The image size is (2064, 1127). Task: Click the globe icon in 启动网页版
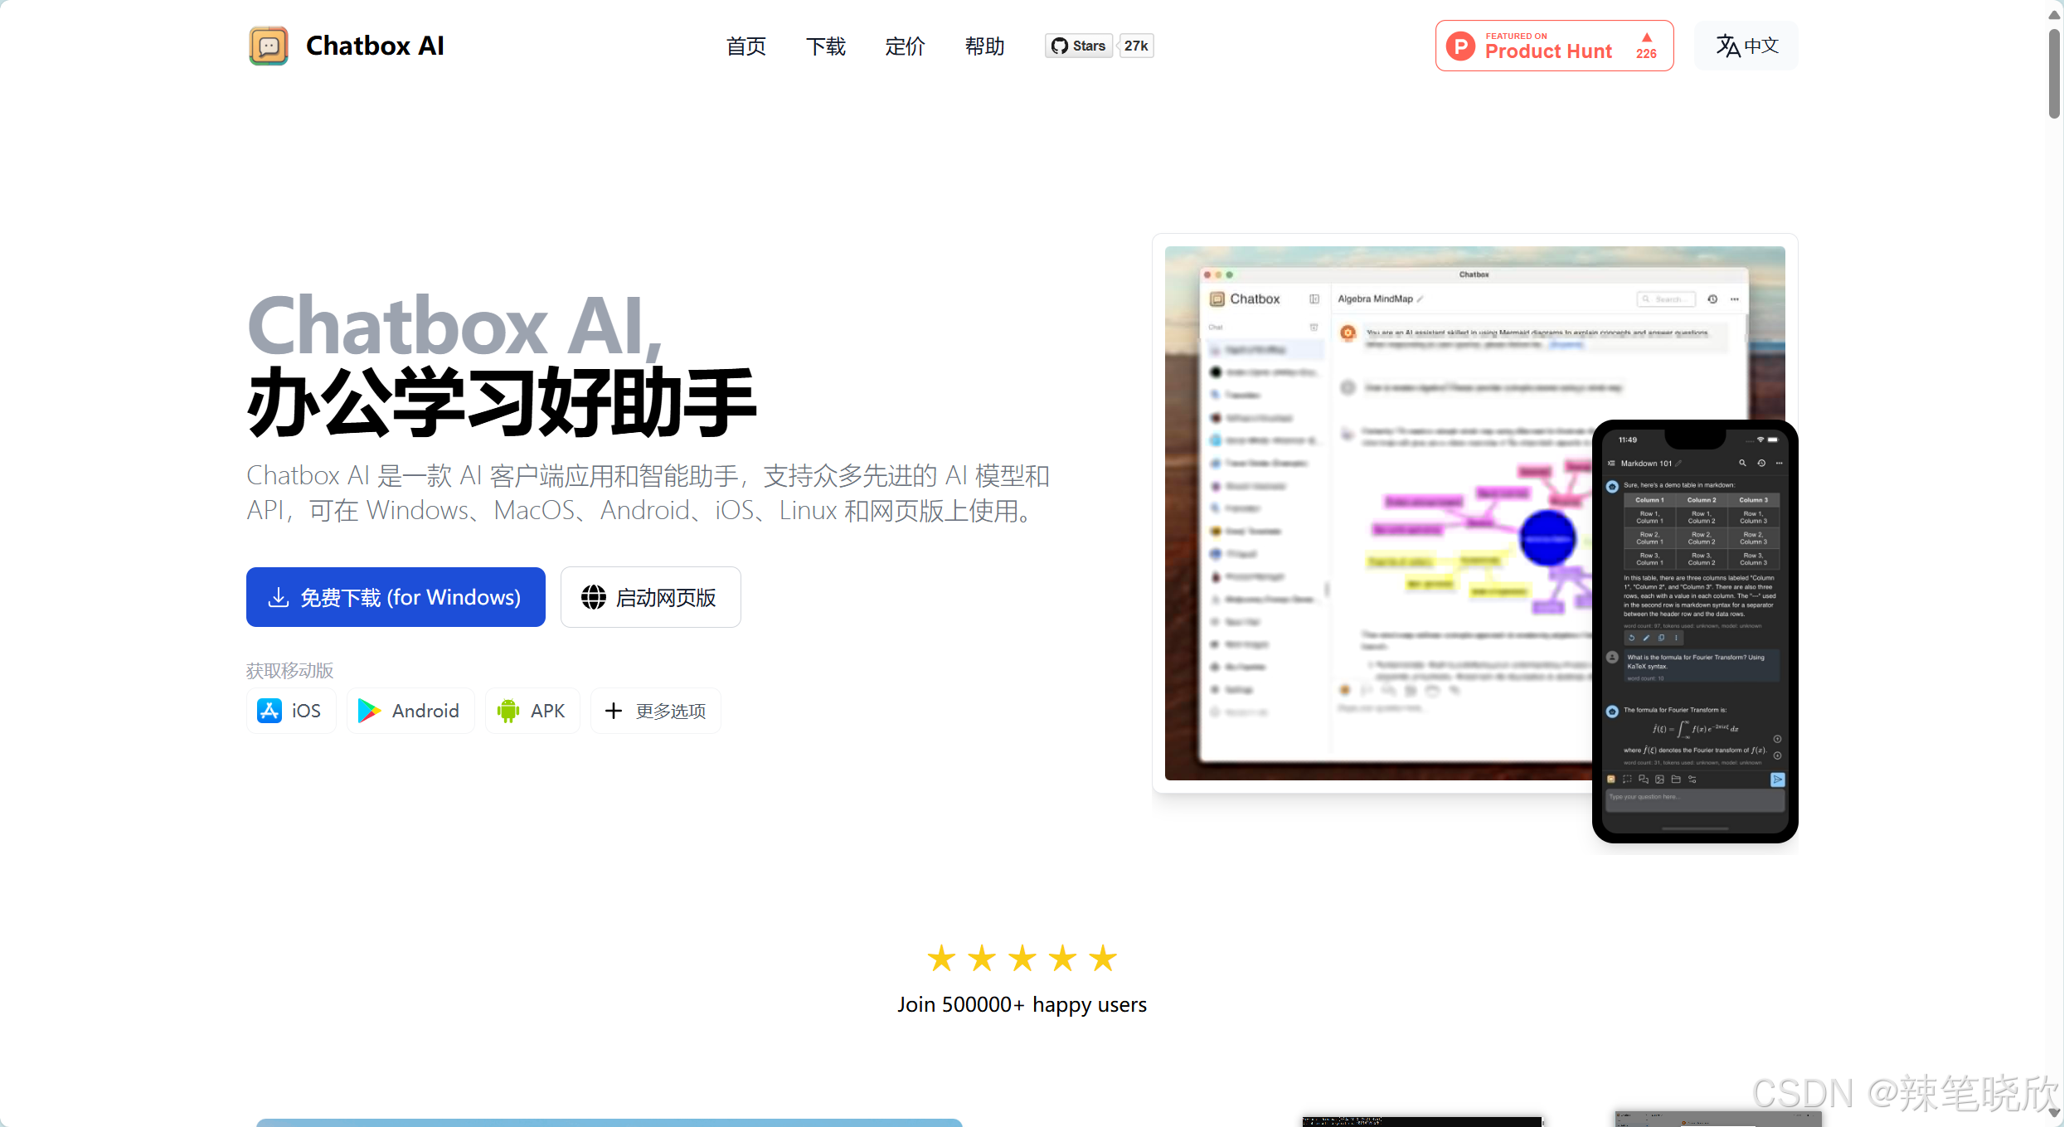point(593,597)
